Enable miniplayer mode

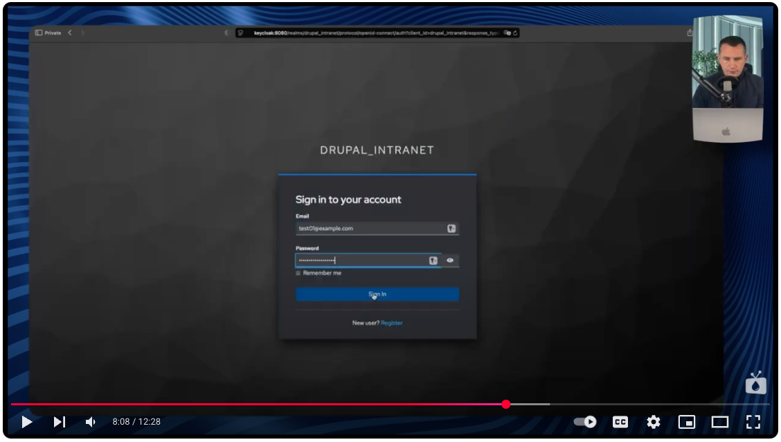coord(687,422)
